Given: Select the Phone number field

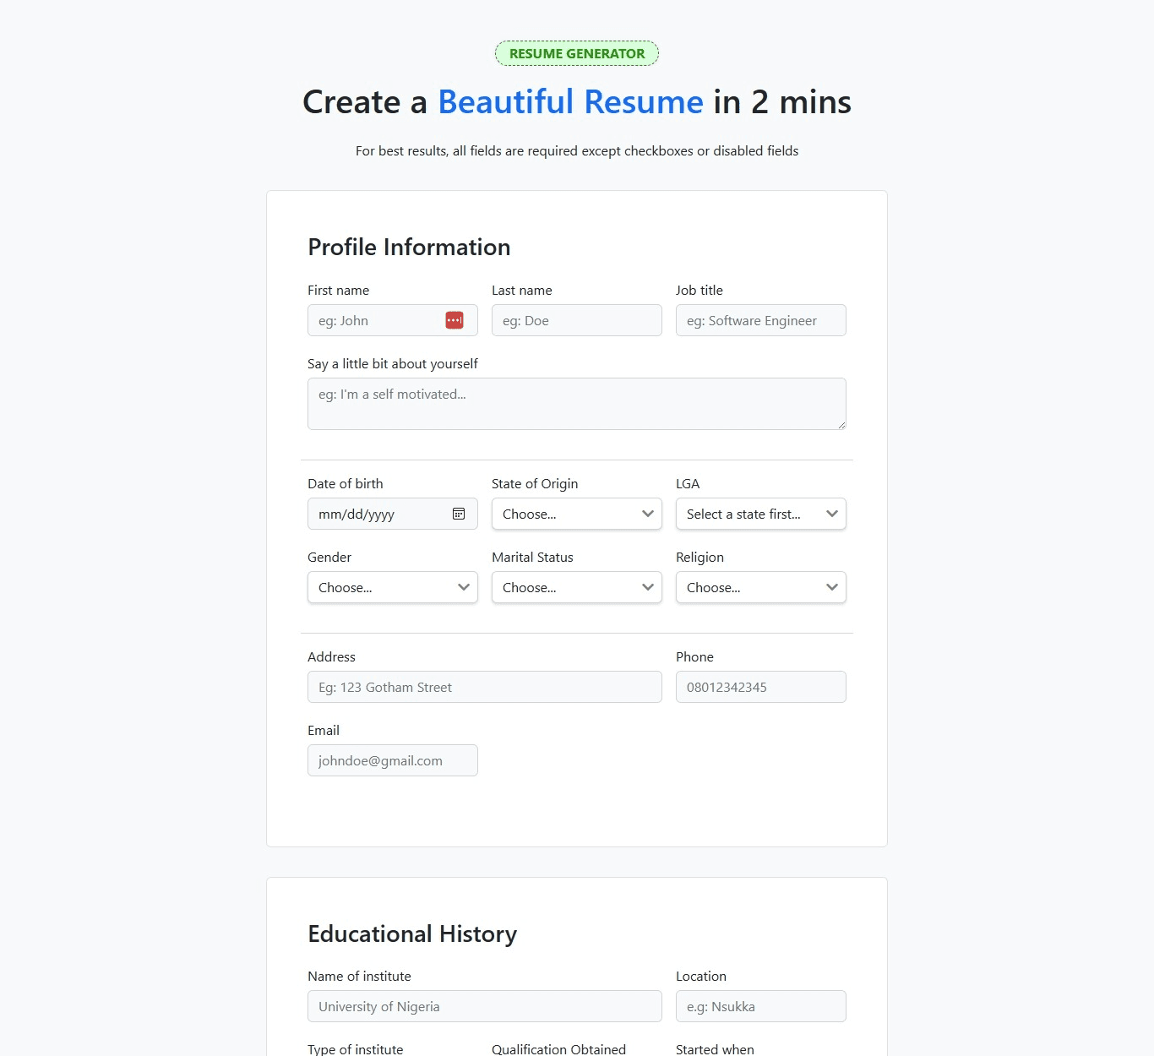Looking at the screenshot, I should pyautogui.click(x=760, y=687).
